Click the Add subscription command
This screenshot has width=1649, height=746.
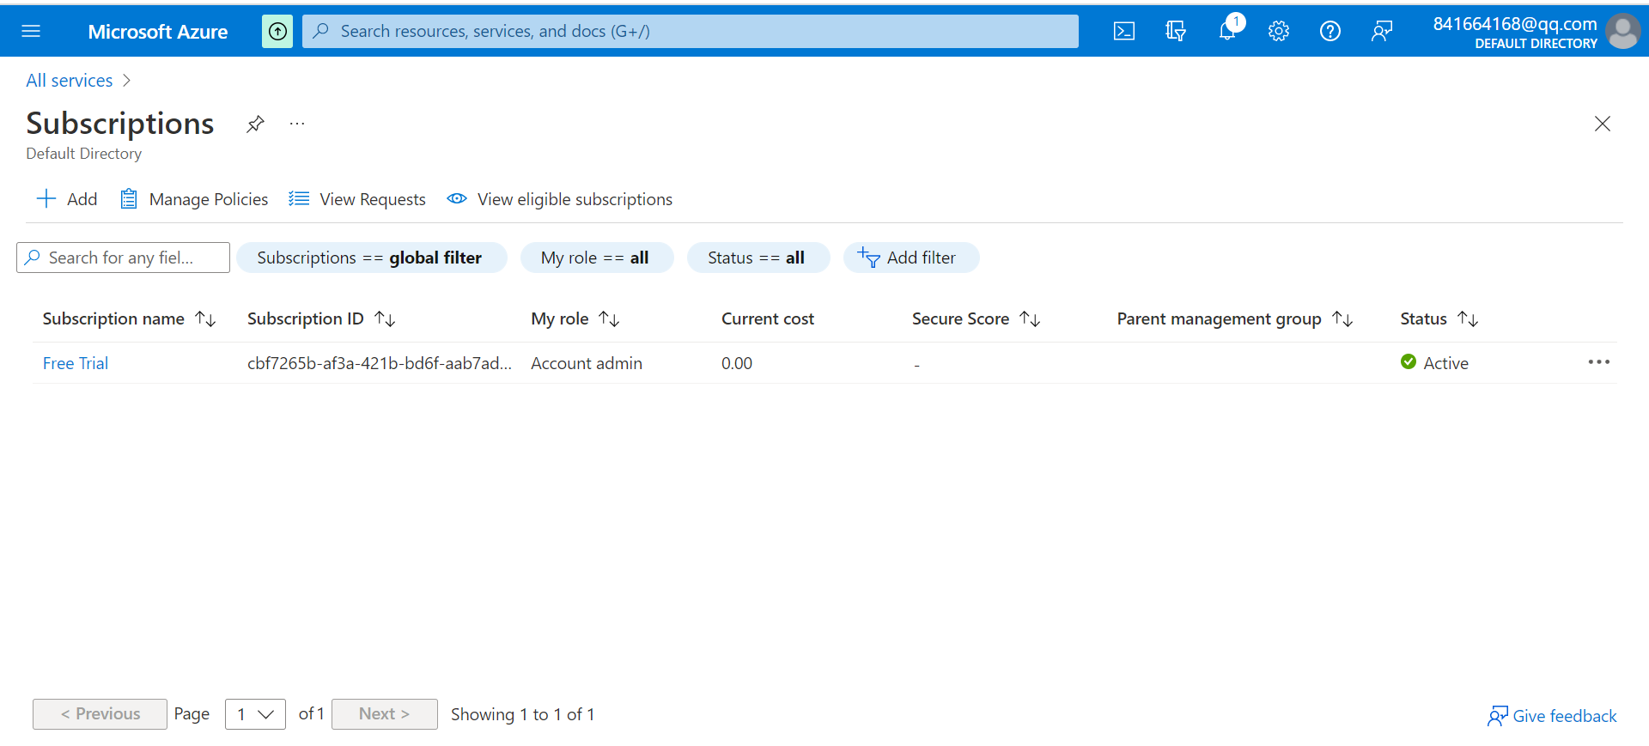coord(67,199)
